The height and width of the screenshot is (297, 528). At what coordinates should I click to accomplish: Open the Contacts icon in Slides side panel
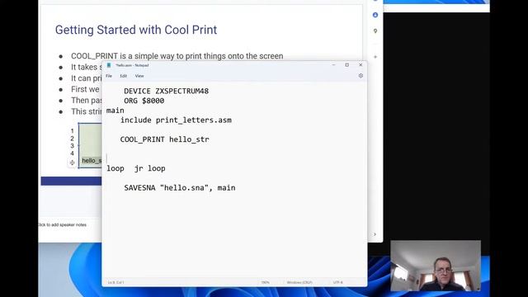click(375, 15)
